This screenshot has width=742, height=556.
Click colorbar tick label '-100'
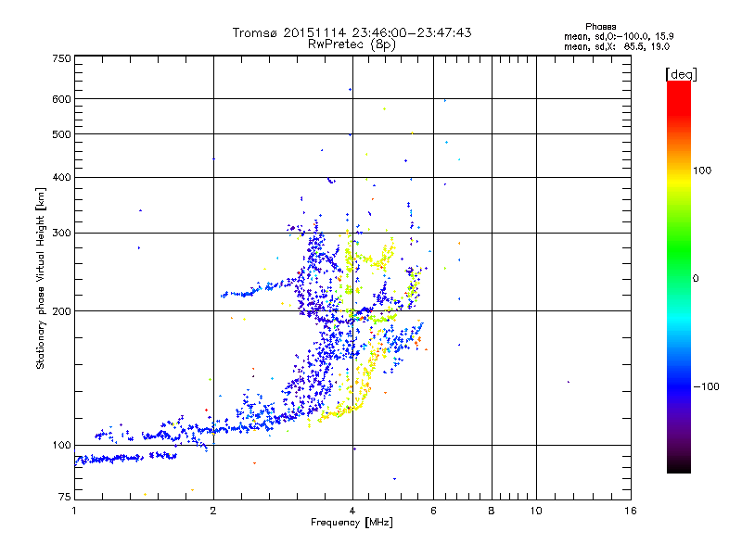(706, 386)
